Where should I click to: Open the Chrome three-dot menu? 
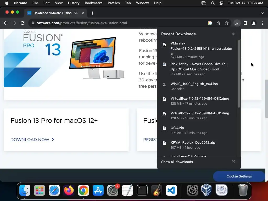coord(262,23)
